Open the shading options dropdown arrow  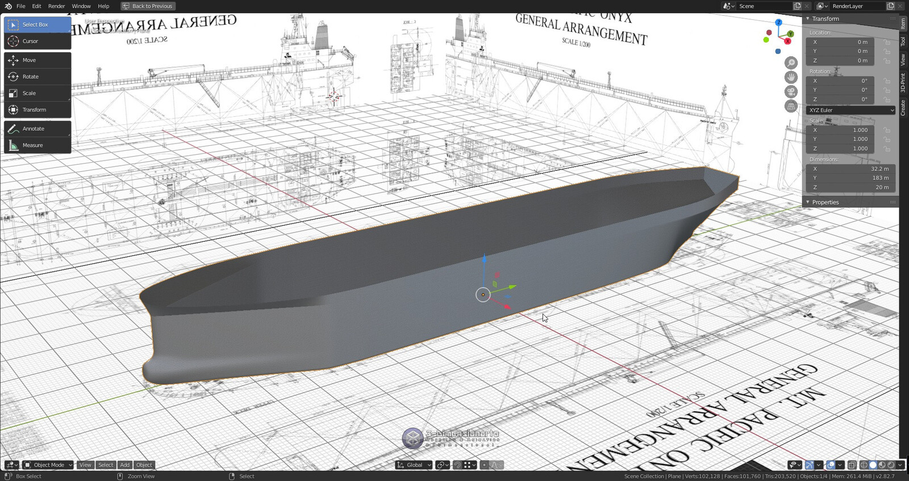(900, 465)
